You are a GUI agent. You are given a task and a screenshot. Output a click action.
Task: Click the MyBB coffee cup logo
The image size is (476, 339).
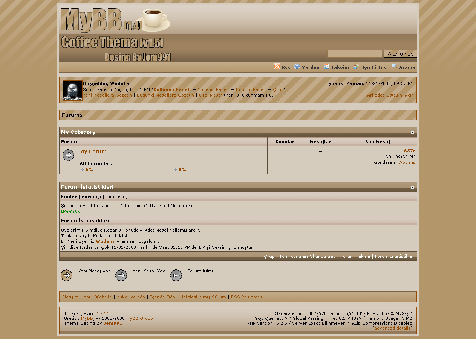coord(115,20)
